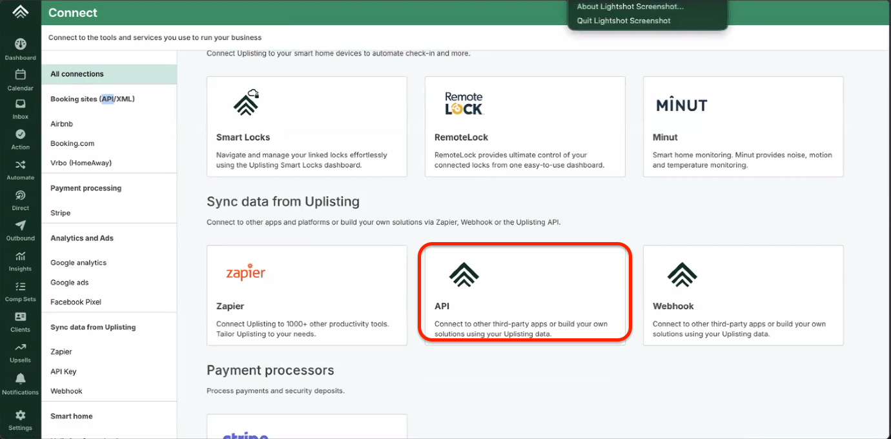Open the Action checkmark icon
This screenshot has height=439, width=891.
pos(21,134)
